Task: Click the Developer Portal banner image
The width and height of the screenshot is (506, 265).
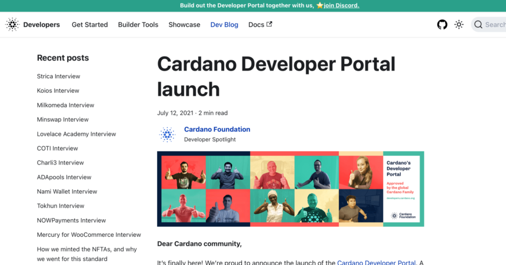Action: point(291,189)
